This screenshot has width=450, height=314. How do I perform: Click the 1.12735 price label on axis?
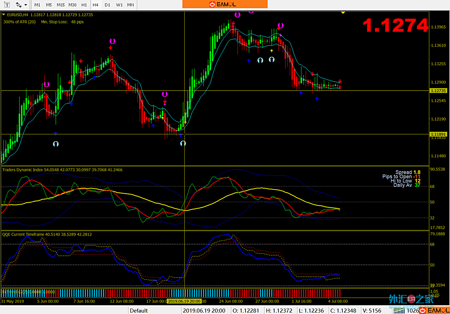(x=438, y=91)
